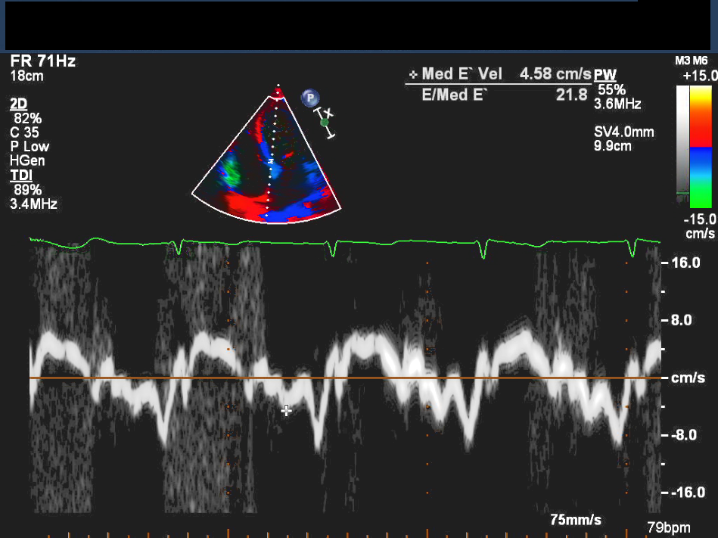
Task: Click the SV4.0mm sample volume setting
Action: tap(624, 132)
